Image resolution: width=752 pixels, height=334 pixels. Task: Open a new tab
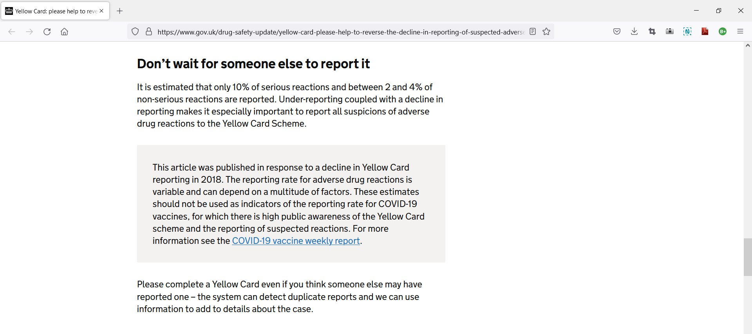point(120,11)
